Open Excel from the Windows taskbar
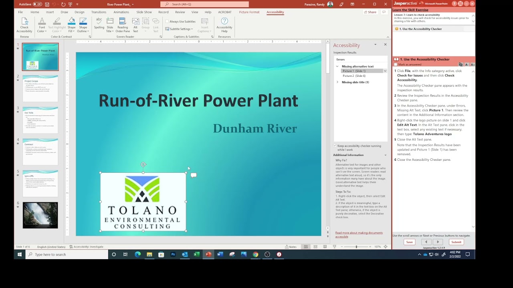 [196, 254]
